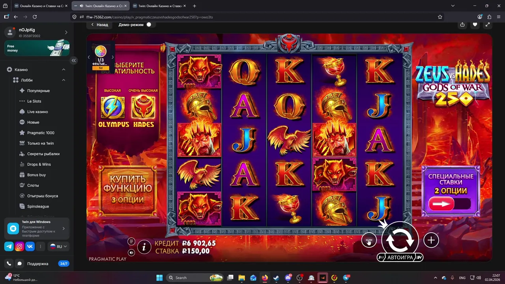This screenshot has width=505, height=284.
Task: Open the 1win для Windows app banner
Action: click(37, 228)
